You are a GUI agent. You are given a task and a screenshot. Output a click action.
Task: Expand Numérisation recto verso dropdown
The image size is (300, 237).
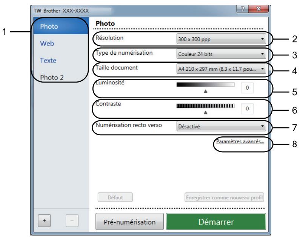pos(221,126)
